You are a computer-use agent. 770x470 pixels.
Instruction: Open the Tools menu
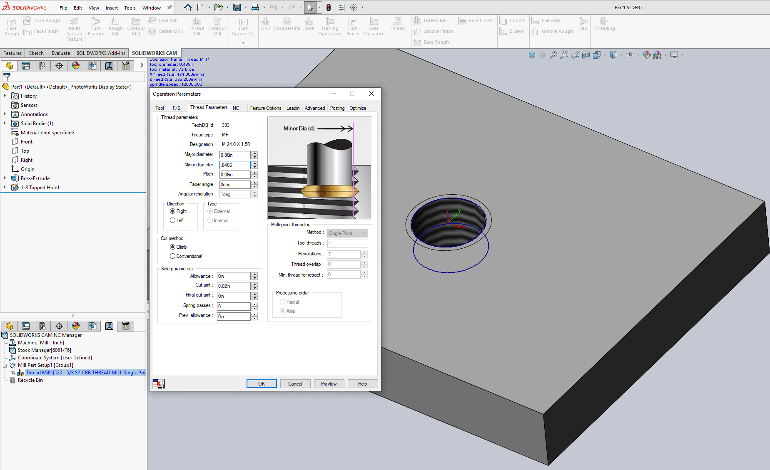(x=130, y=8)
